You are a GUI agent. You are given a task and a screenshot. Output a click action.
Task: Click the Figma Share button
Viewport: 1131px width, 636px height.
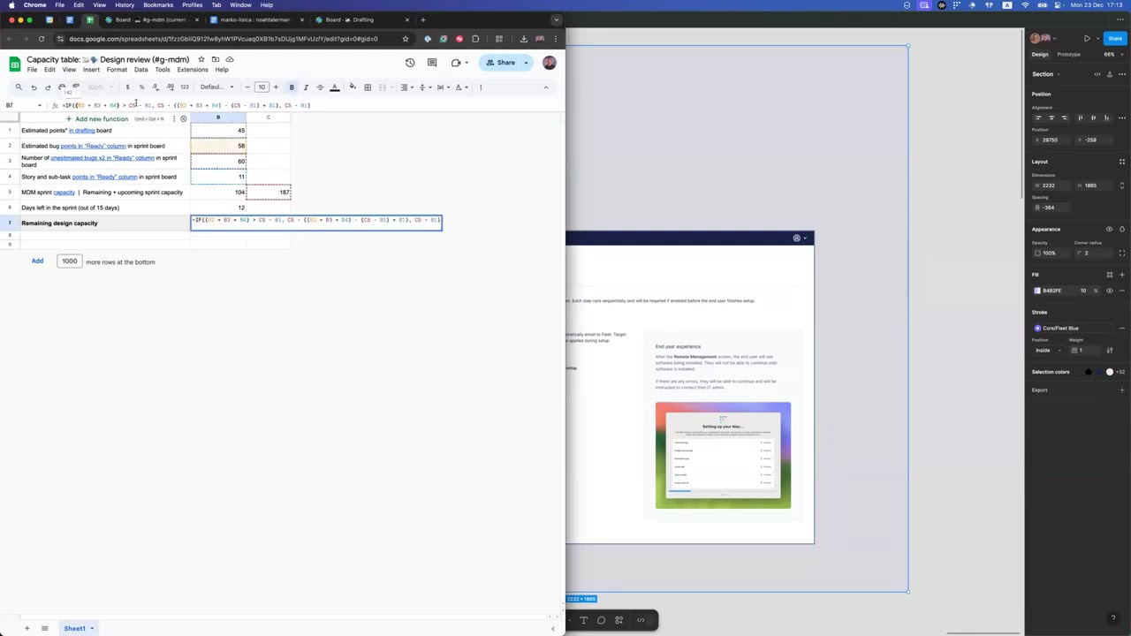tap(1115, 38)
